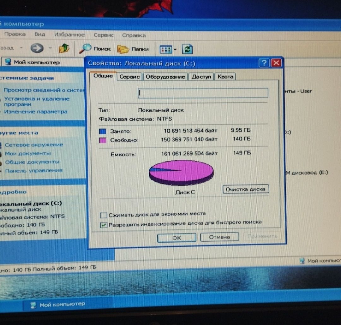Screen dimensions: 341x325
Task: Open the Избранное menu
Action: point(69,35)
